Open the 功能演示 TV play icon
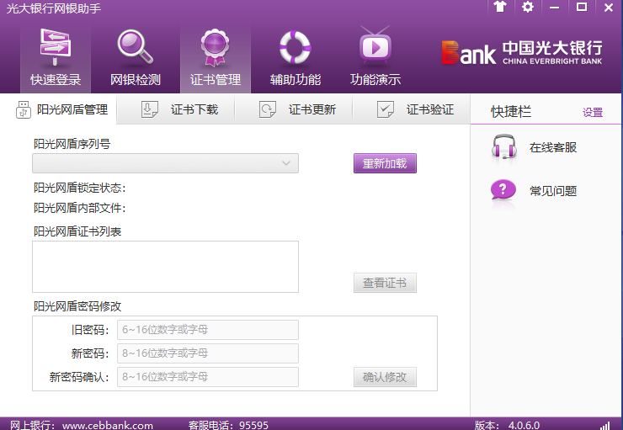This screenshot has width=623, height=430. [x=375, y=46]
